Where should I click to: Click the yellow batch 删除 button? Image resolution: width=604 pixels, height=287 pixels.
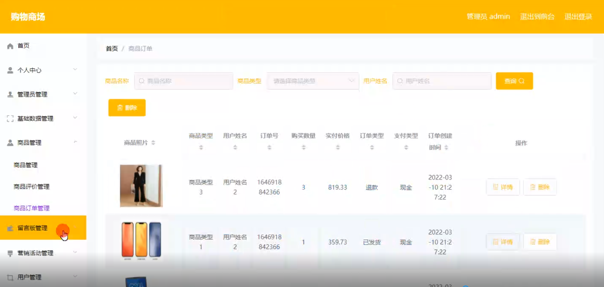pyautogui.click(x=127, y=108)
